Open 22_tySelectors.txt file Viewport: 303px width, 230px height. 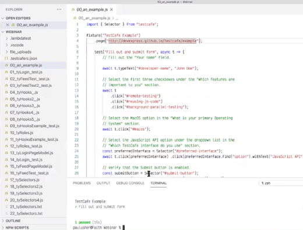(26, 213)
